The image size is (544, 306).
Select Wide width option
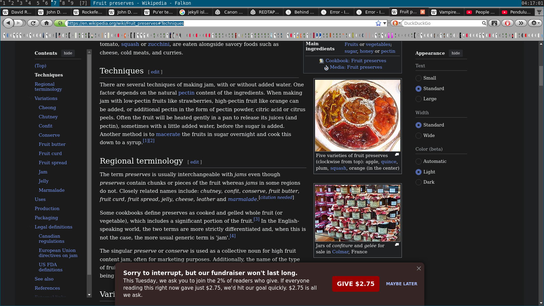pyautogui.click(x=419, y=136)
